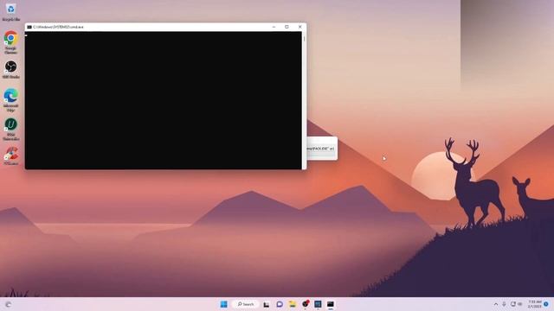Screen dimensions: 554x311
Task: Close the cmd.exe window
Action: click(300, 27)
